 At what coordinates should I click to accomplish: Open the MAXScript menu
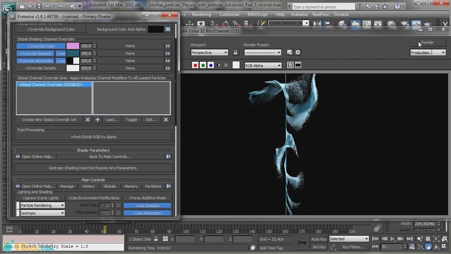coord(258,14)
